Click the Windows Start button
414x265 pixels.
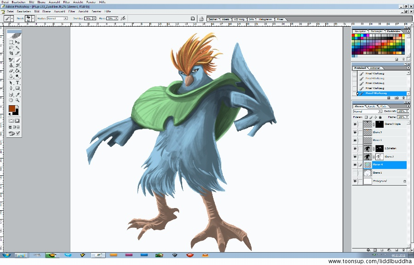tap(6, 255)
